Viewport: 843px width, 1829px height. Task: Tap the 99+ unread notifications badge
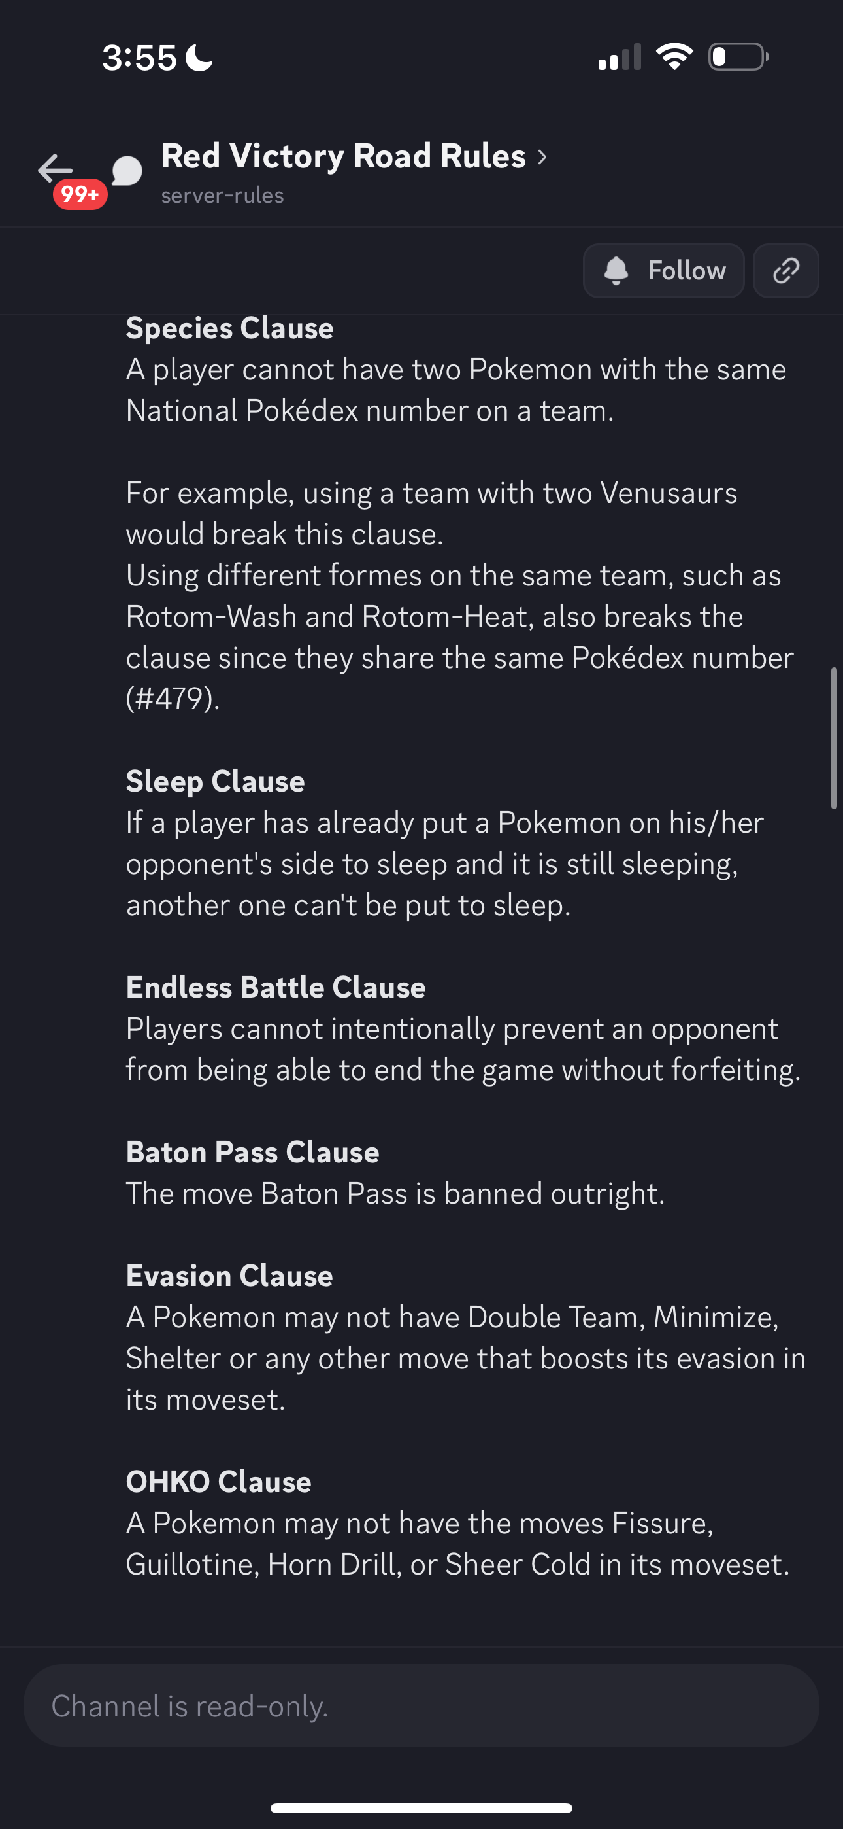click(80, 194)
